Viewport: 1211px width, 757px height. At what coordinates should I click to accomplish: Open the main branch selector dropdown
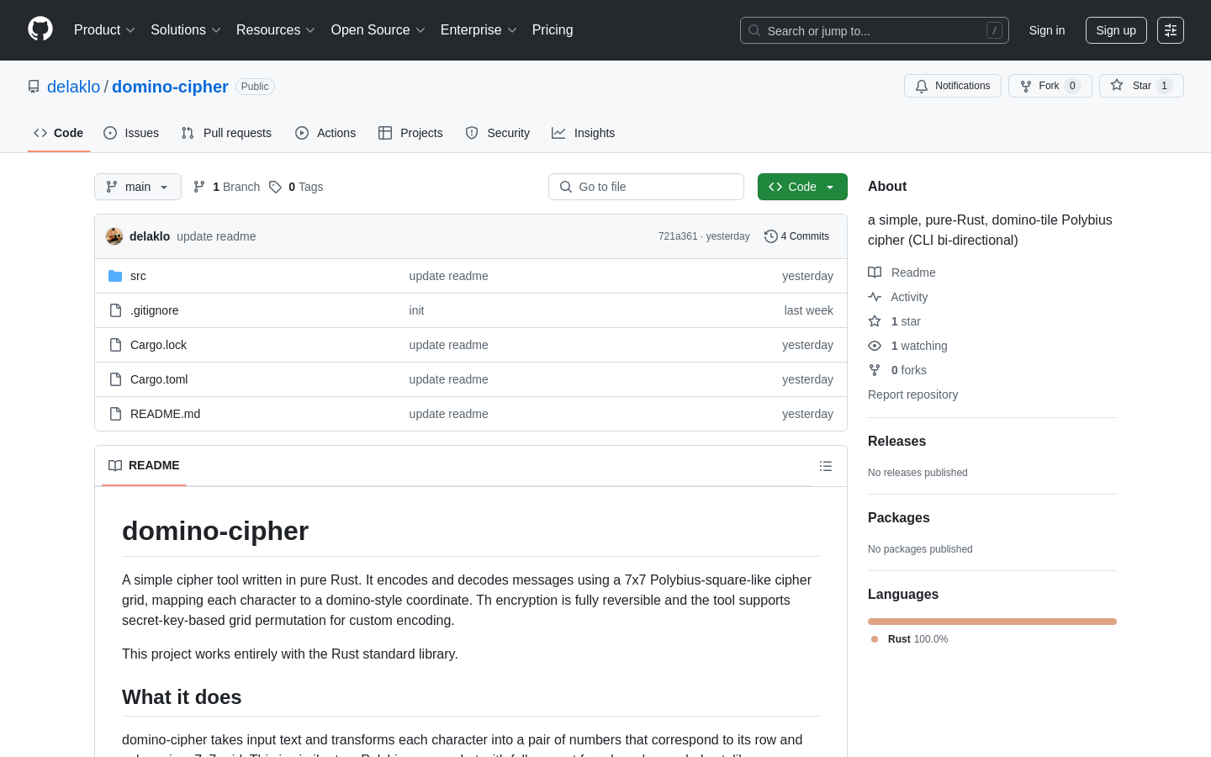pos(138,187)
